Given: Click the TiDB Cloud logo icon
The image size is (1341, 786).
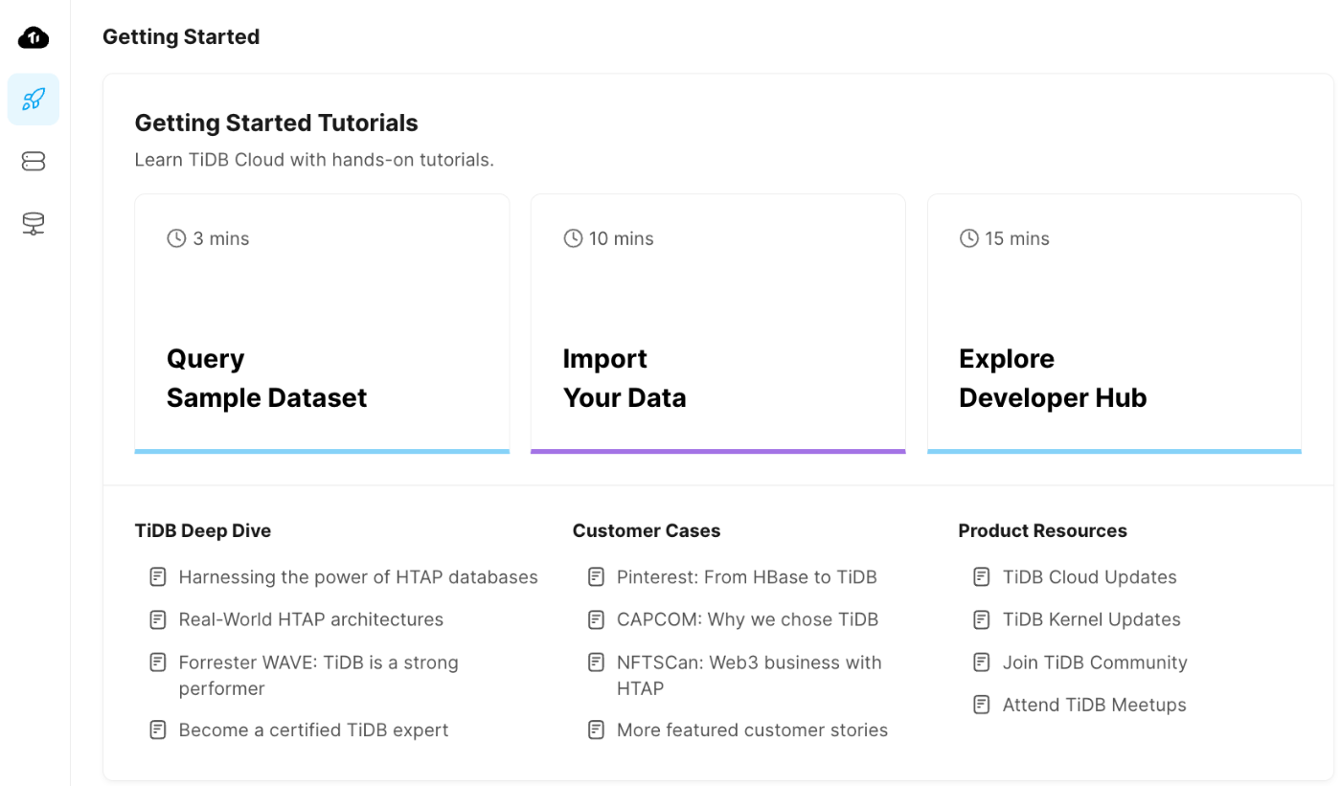Looking at the screenshot, I should coord(34,37).
